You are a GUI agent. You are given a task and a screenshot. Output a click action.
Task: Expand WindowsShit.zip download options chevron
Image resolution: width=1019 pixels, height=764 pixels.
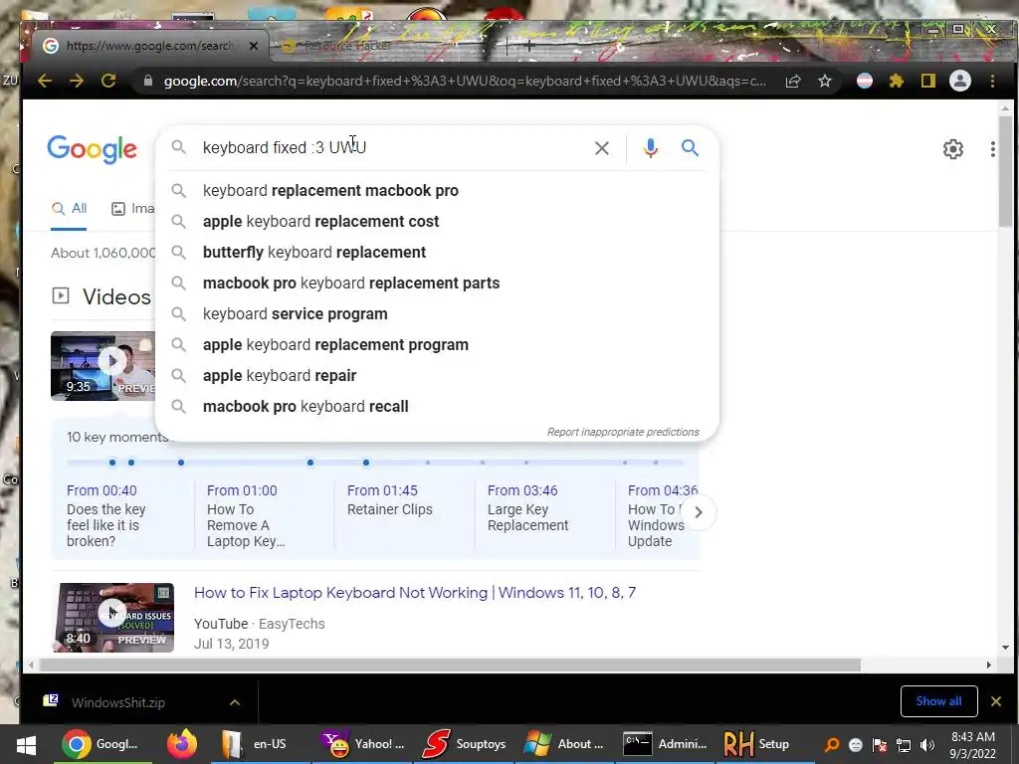[235, 702]
